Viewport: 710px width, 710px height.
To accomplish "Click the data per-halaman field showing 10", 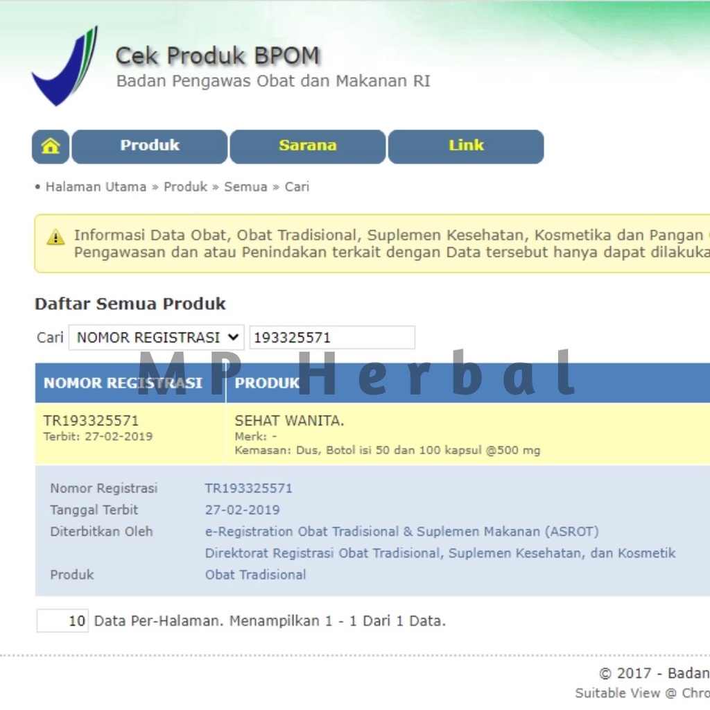I will [x=62, y=621].
